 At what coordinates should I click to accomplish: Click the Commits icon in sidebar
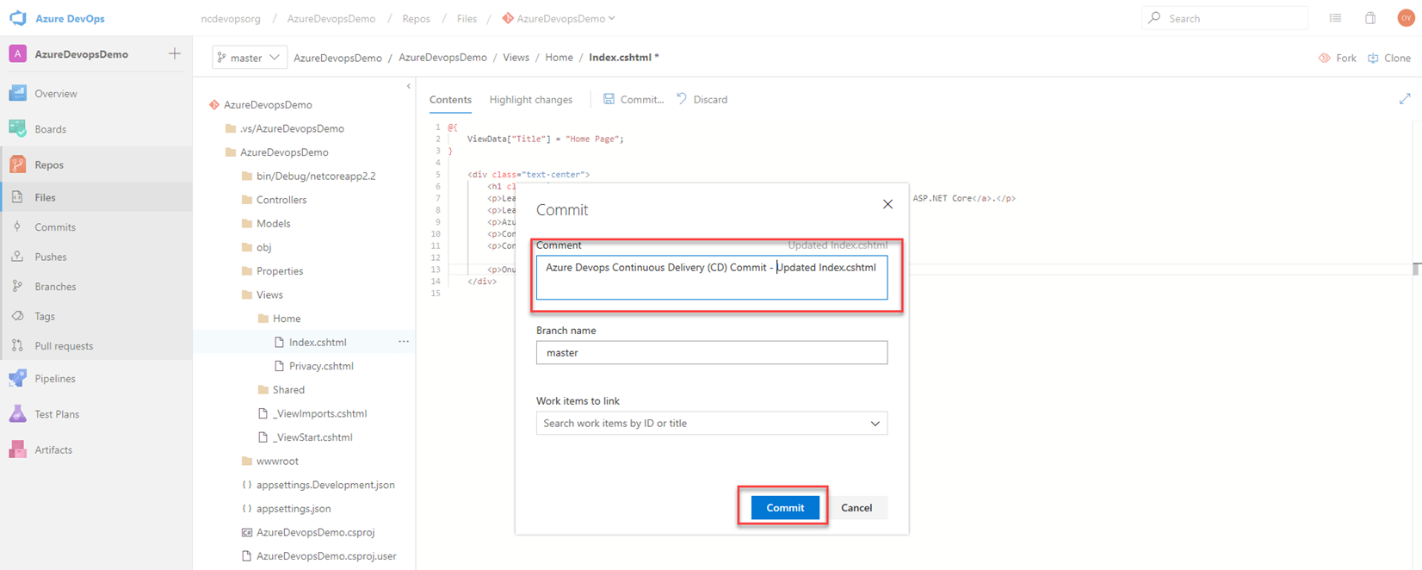[x=17, y=227]
